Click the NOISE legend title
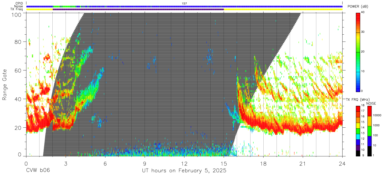385x177 pixels. pos(371,103)
